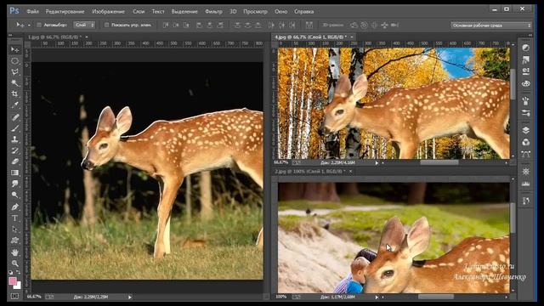
Task: Open the Auto-Align Layers icon in options bar
Action: 309,25
